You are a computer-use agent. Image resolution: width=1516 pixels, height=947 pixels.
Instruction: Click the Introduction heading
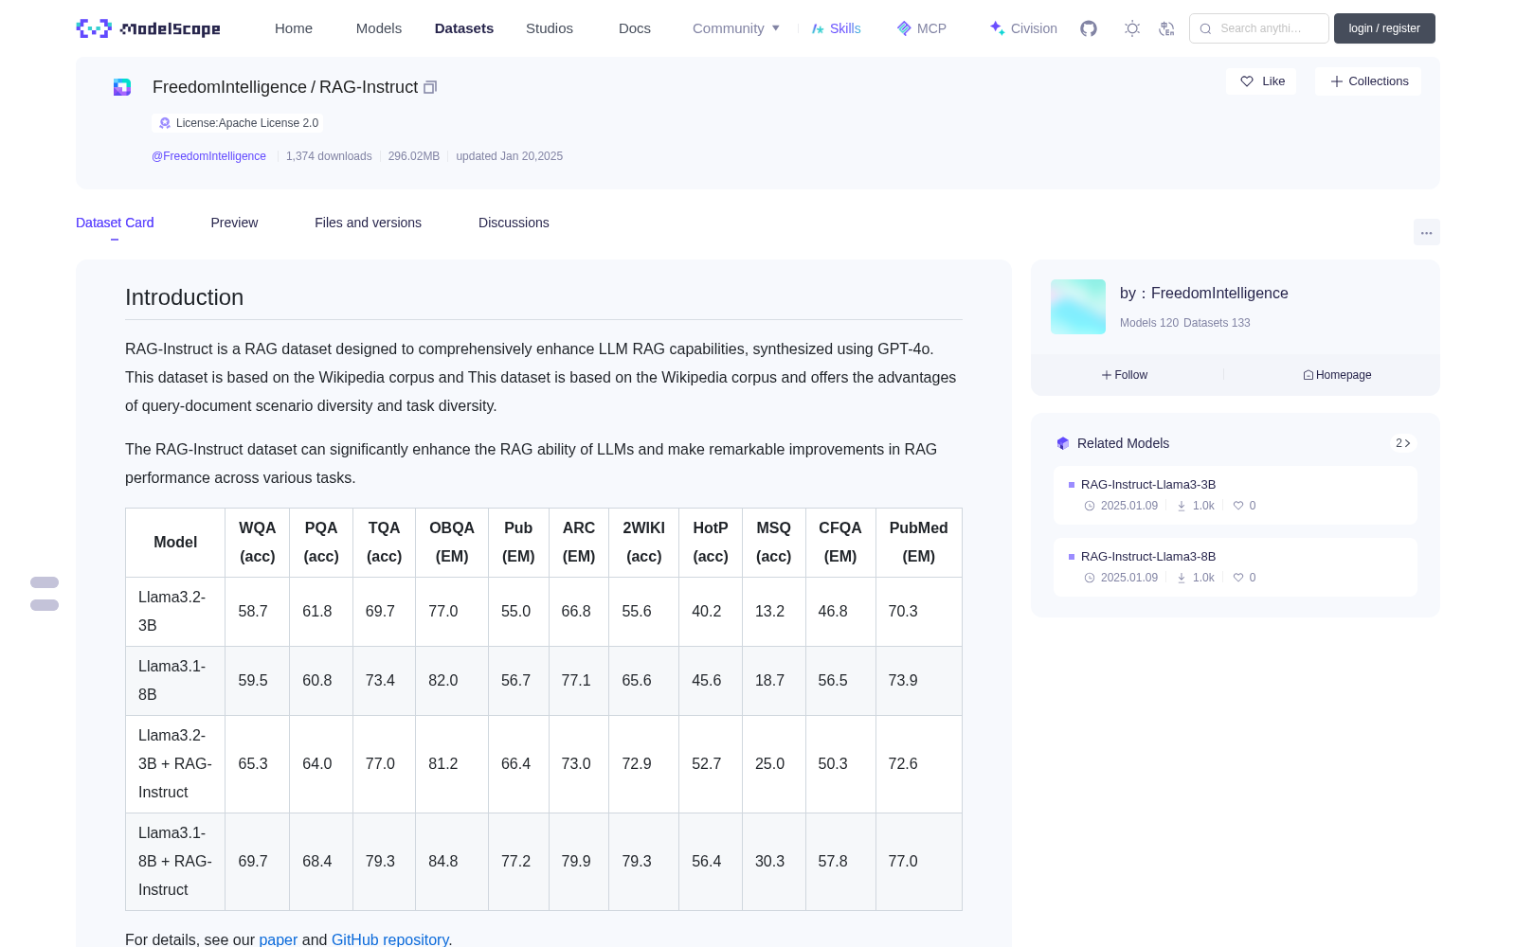[184, 297]
